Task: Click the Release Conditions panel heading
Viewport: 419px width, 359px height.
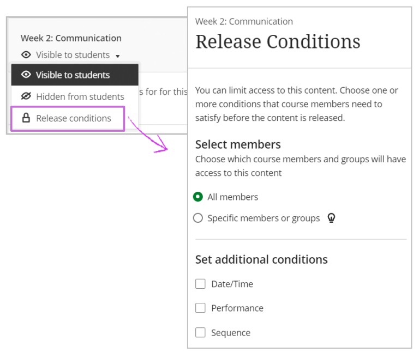Action: (278, 41)
